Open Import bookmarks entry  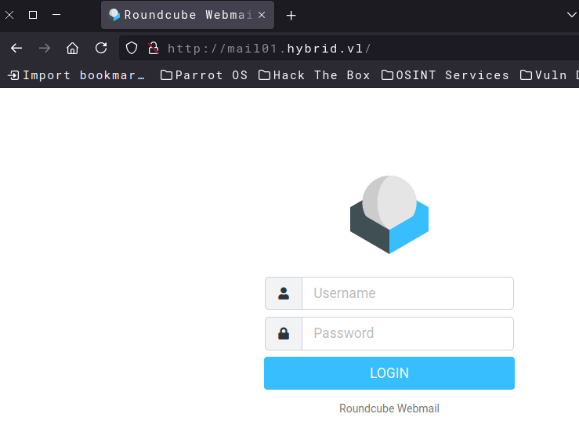77,75
